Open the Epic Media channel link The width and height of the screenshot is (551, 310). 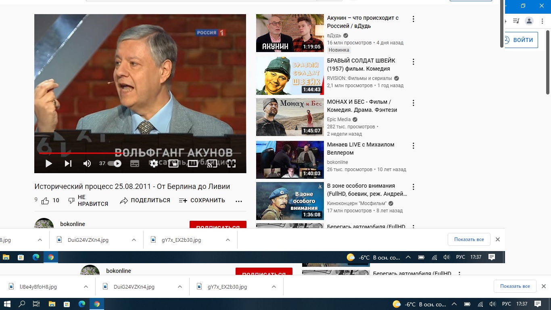(339, 119)
